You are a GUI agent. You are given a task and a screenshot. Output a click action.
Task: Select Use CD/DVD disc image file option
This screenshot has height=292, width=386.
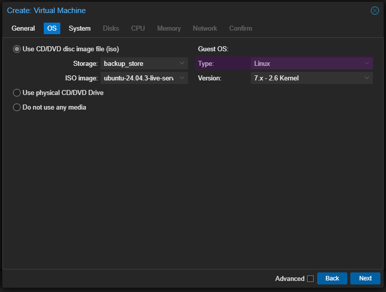click(17, 49)
